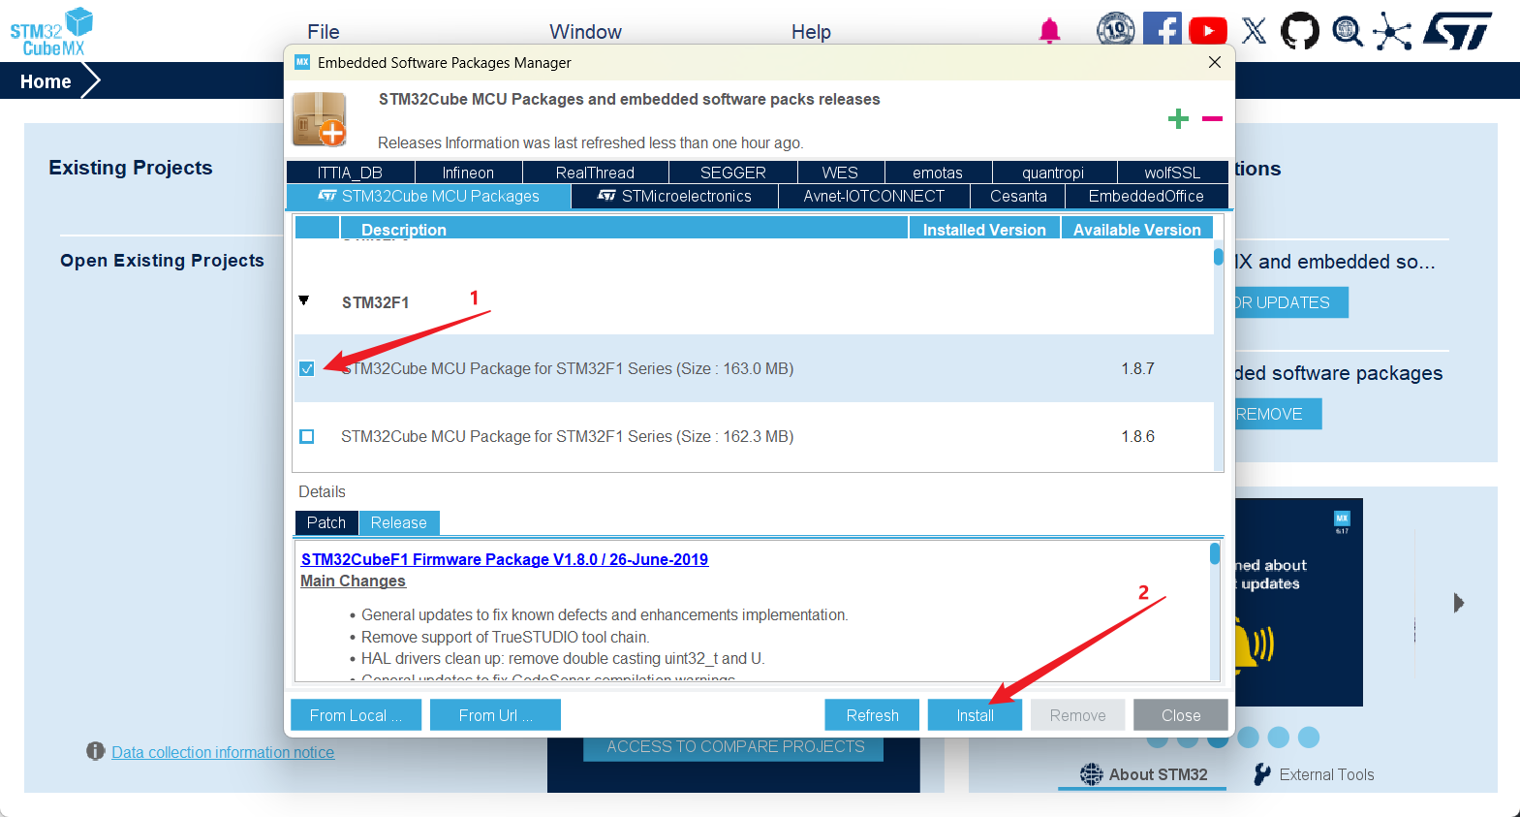Click the STM32CubeMX logo
The width and height of the screenshot is (1520, 817).
[x=51, y=32]
